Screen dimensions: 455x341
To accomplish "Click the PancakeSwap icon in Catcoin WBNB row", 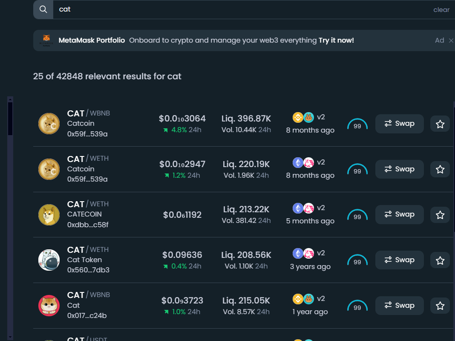I will tap(309, 118).
